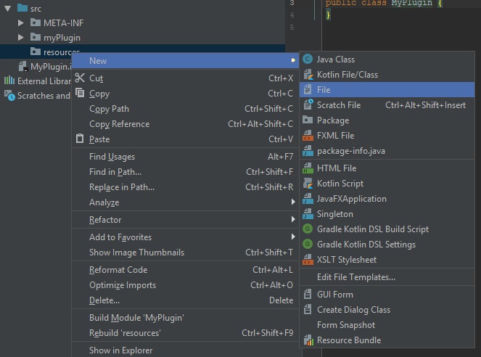Image resolution: width=481 pixels, height=357 pixels.
Task: Click the Package folder icon
Action: pyautogui.click(x=308, y=120)
